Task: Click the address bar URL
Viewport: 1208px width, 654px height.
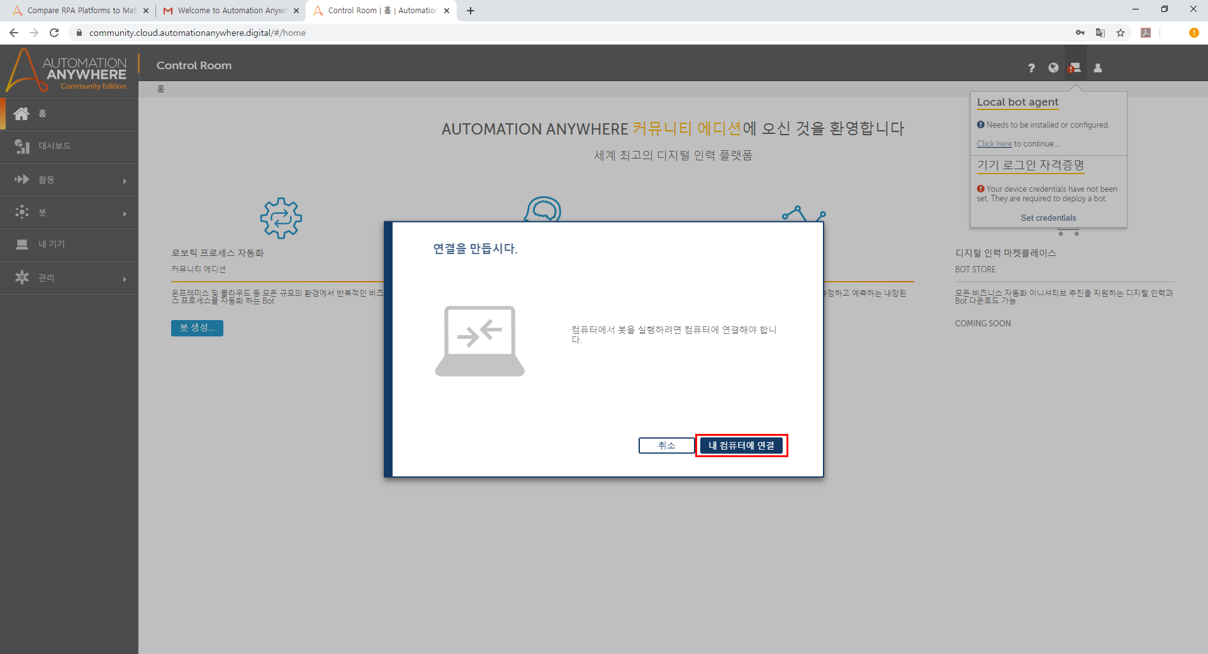Action: pyautogui.click(x=198, y=33)
